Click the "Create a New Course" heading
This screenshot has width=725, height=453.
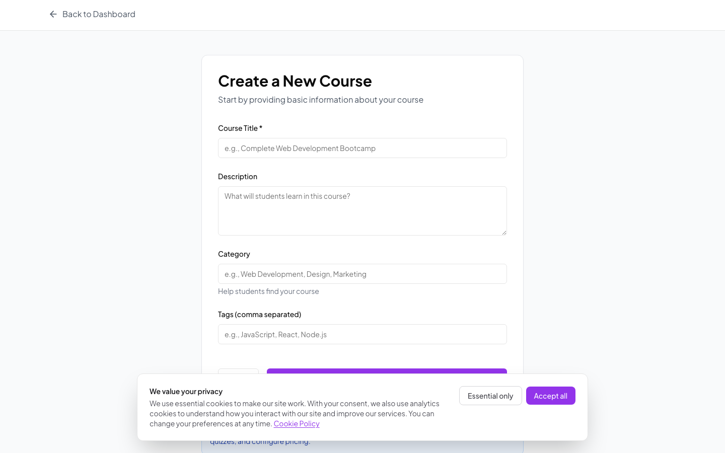295,81
